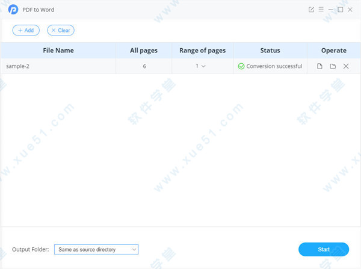This screenshot has width=361, height=269.
Task: Clear the file list
Action: click(61, 30)
